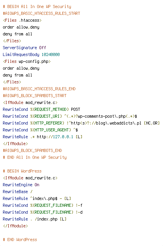Click the http://127.0.0.1 redirect address
The width and height of the screenshot is (163, 246).
click(55, 137)
